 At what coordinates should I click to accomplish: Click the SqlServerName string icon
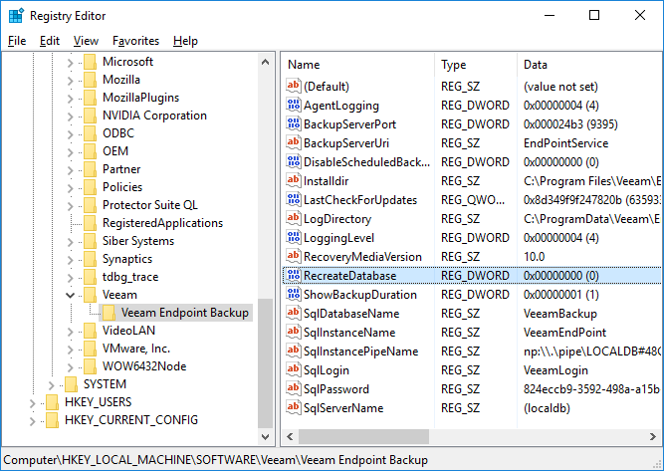pos(294,408)
